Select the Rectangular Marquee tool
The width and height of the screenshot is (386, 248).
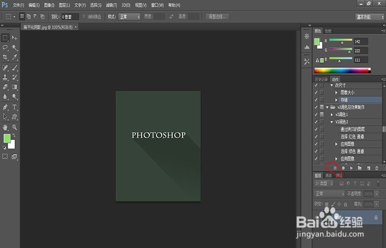point(5,38)
